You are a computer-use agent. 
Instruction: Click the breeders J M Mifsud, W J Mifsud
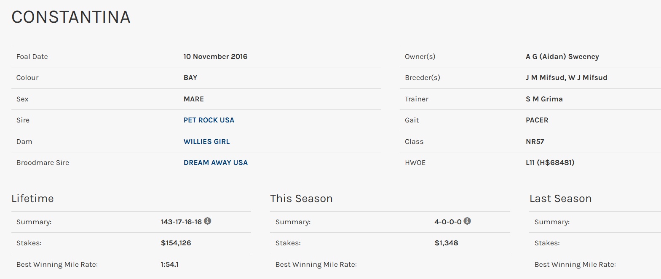[x=566, y=78]
